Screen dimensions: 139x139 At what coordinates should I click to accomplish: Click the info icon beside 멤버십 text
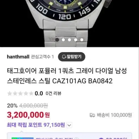pos(77,138)
